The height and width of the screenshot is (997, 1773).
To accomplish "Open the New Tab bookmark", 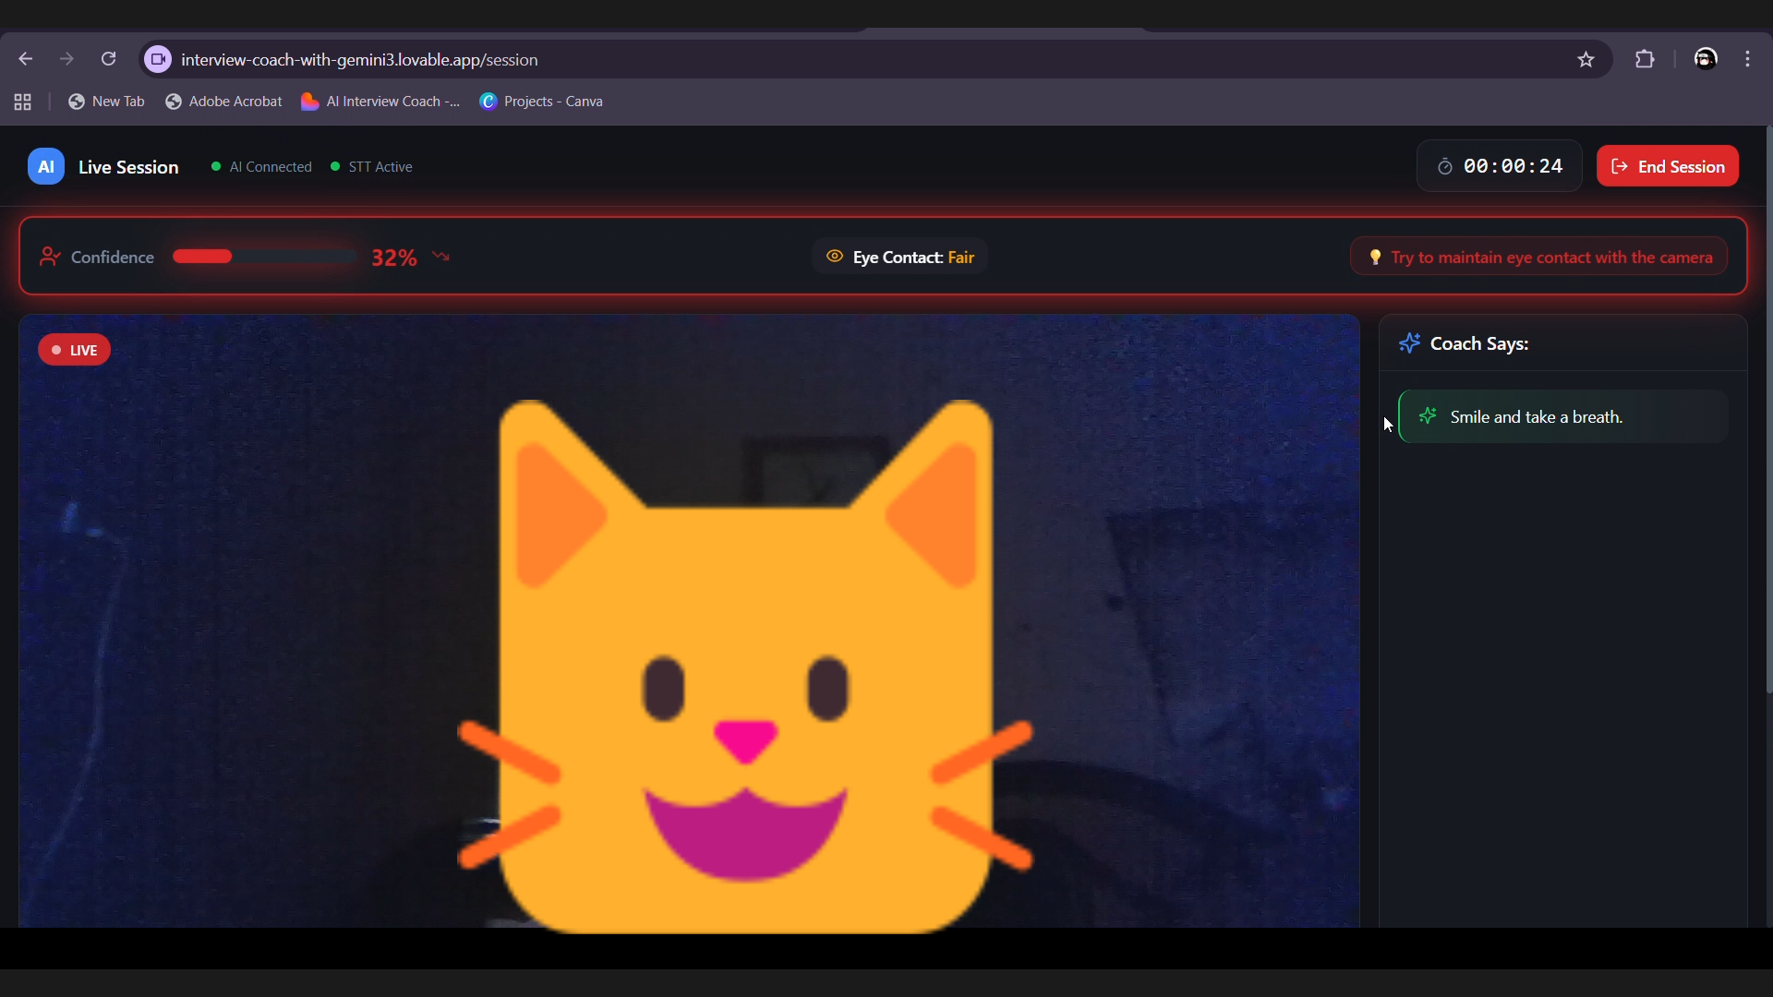I will pyautogui.click(x=107, y=102).
